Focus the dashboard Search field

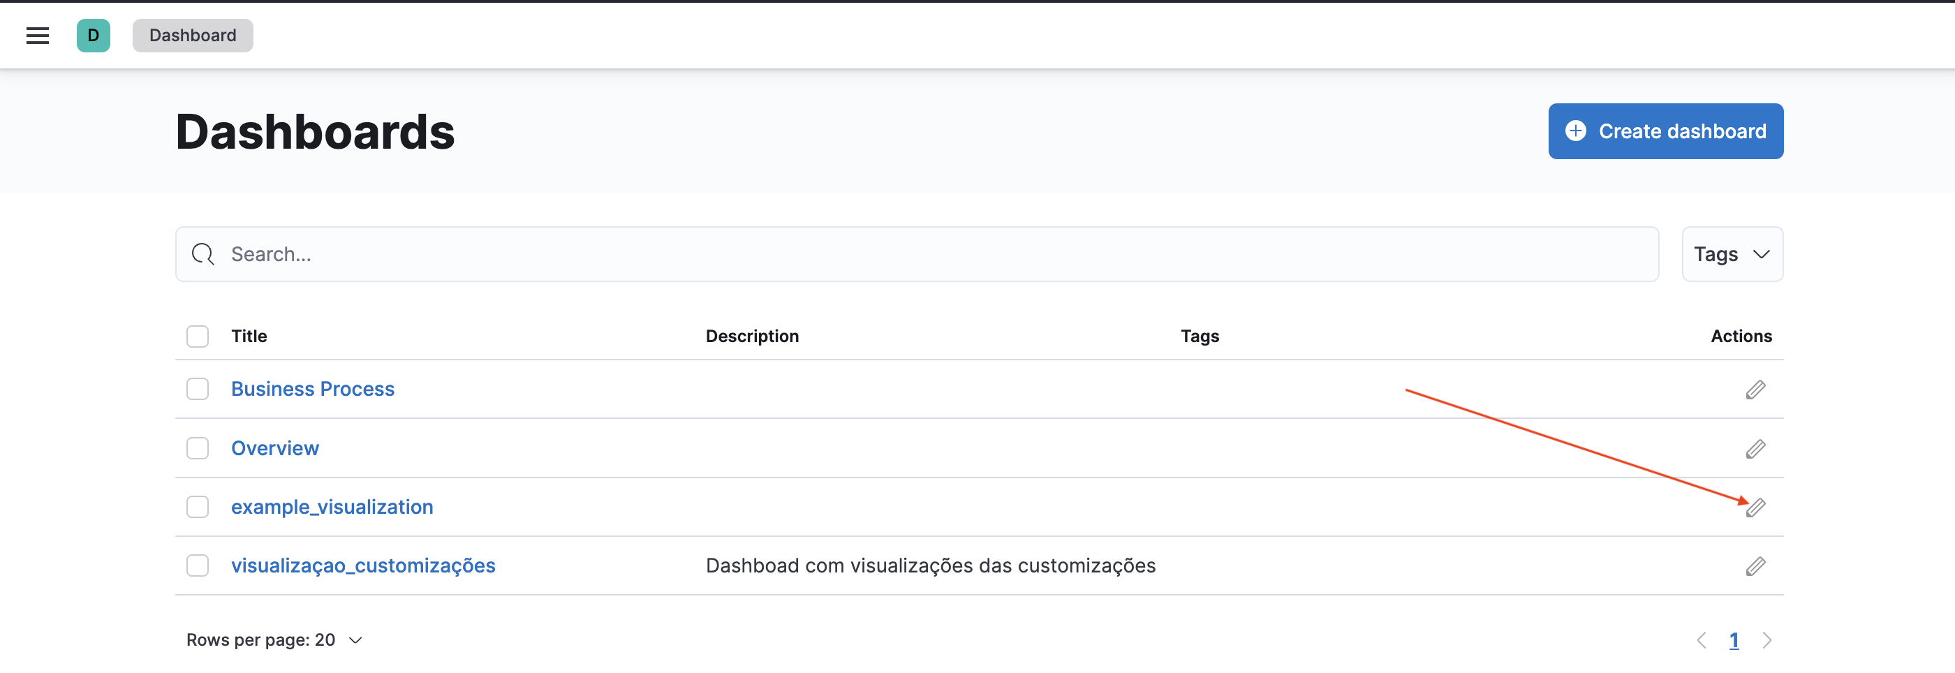pyautogui.click(x=917, y=254)
